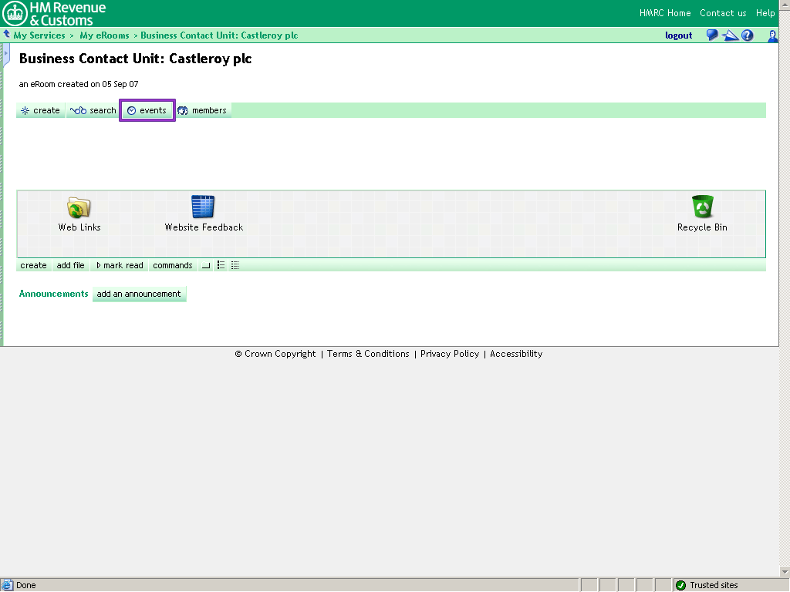
Task: Click the logout link
Action: click(x=678, y=35)
